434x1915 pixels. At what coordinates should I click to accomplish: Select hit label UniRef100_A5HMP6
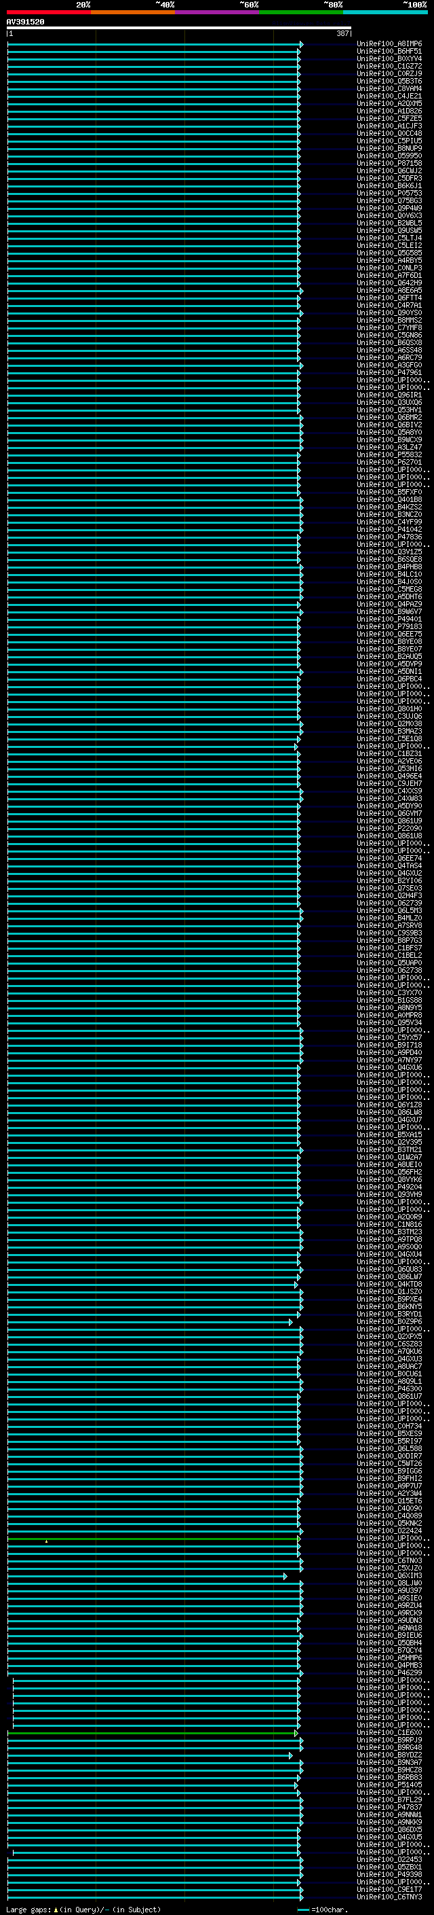(x=389, y=1658)
